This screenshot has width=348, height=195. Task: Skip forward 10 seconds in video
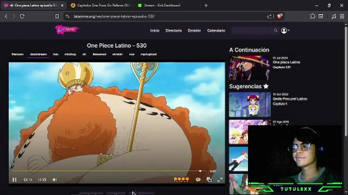point(42,180)
